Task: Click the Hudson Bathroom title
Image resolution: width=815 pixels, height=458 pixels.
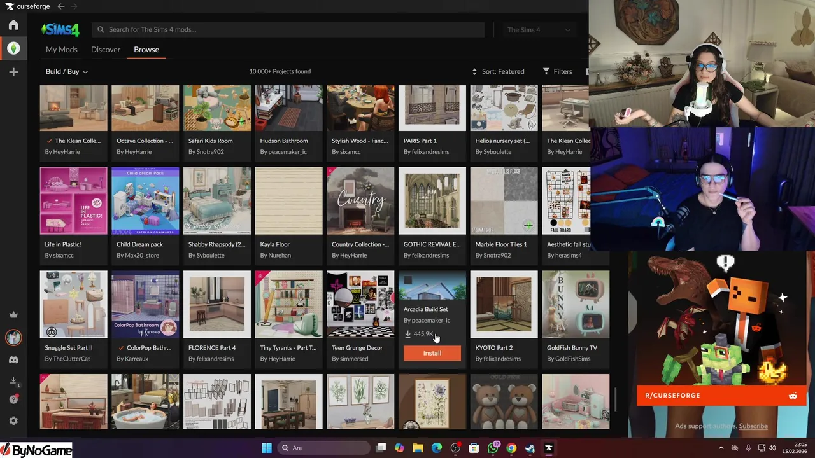Action: click(284, 141)
